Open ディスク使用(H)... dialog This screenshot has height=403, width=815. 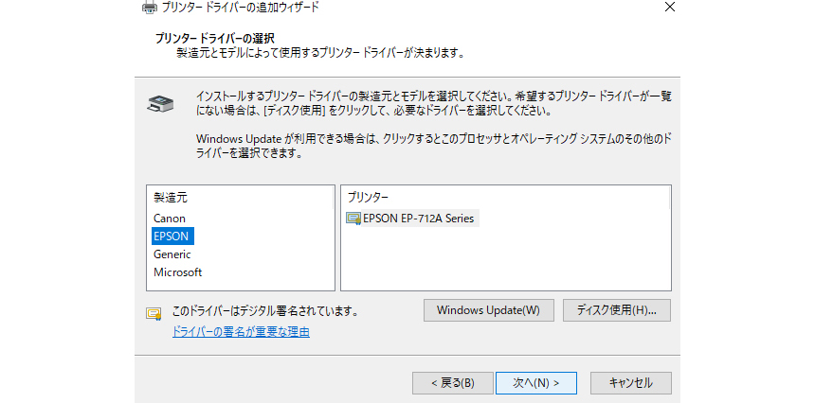(x=617, y=310)
